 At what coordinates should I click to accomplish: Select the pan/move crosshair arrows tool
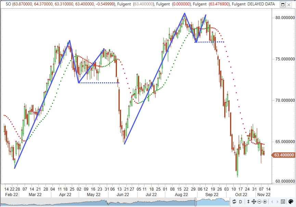pyautogui.click(x=254, y=202)
